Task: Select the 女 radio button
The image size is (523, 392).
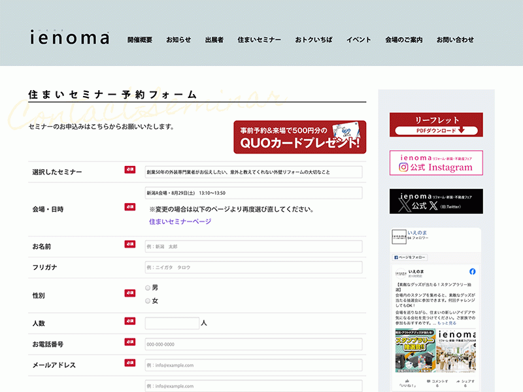Action: [x=148, y=301]
